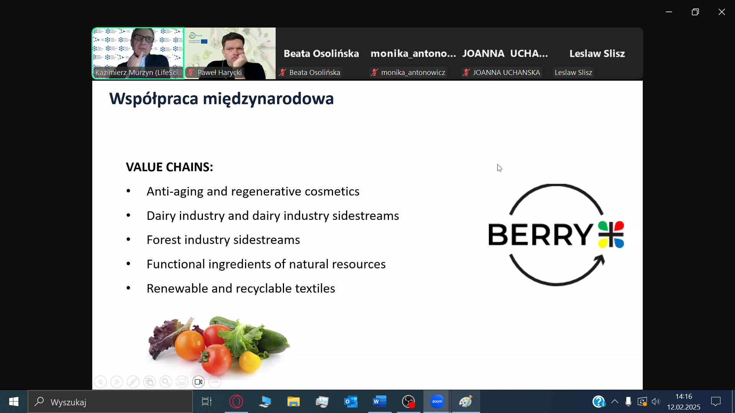Open OBS Studio taskbar icon

pos(408,402)
